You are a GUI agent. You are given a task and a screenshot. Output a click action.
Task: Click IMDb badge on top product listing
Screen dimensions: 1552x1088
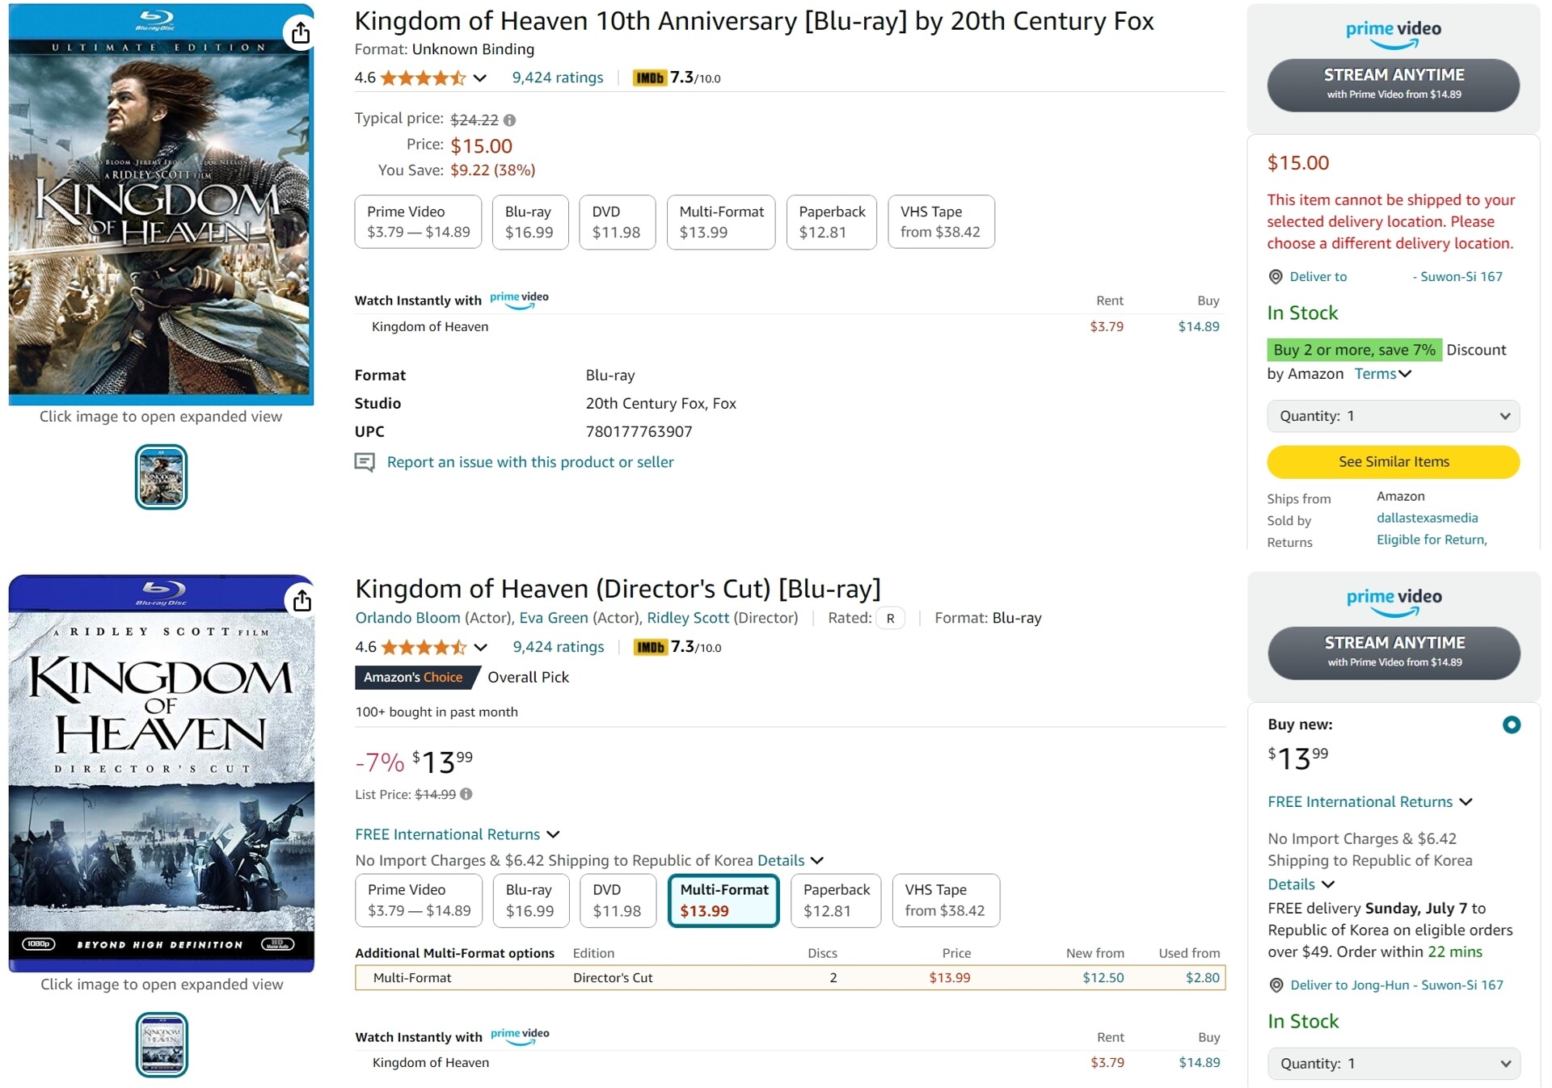[649, 78]
